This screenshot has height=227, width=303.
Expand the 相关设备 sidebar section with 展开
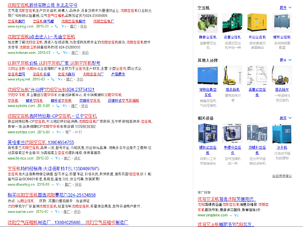286,118
